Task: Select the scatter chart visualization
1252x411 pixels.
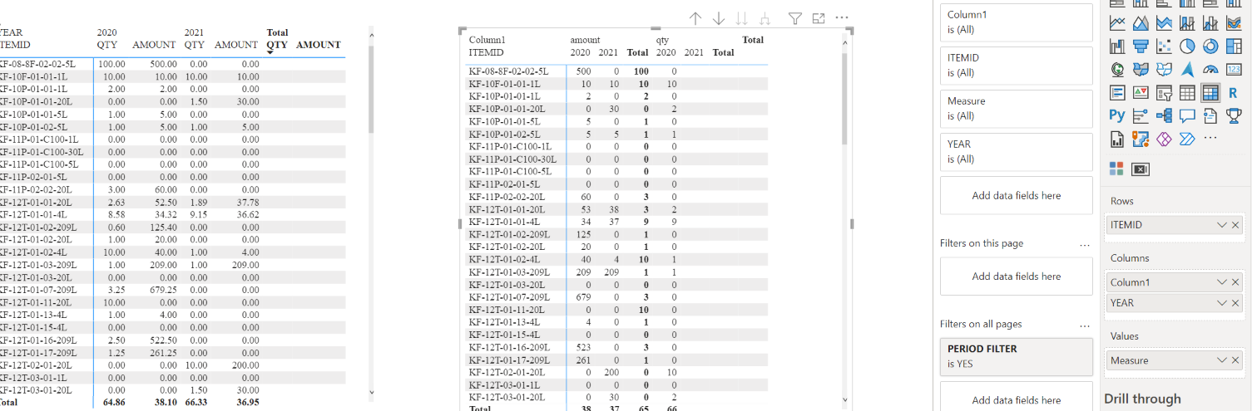Action: point(1164,46)
